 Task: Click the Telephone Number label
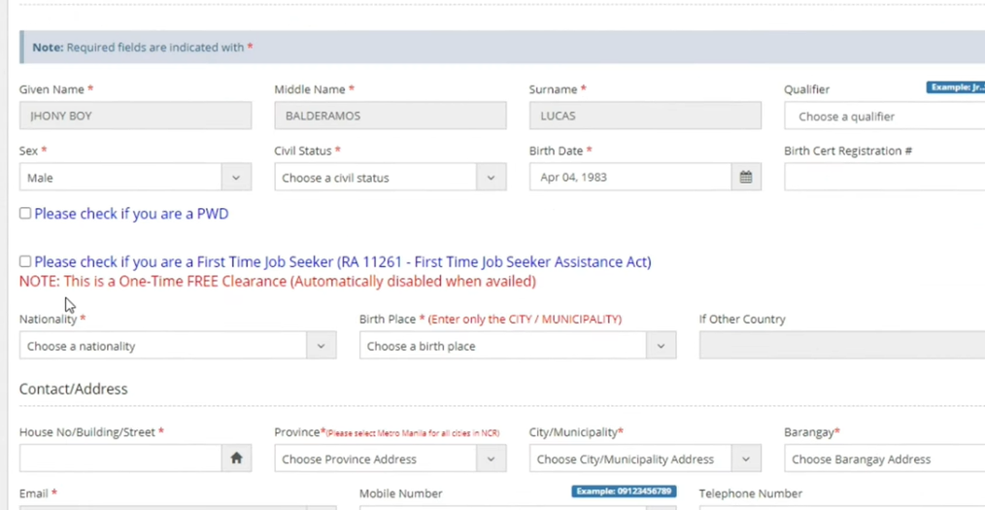(x=751, y=493)
